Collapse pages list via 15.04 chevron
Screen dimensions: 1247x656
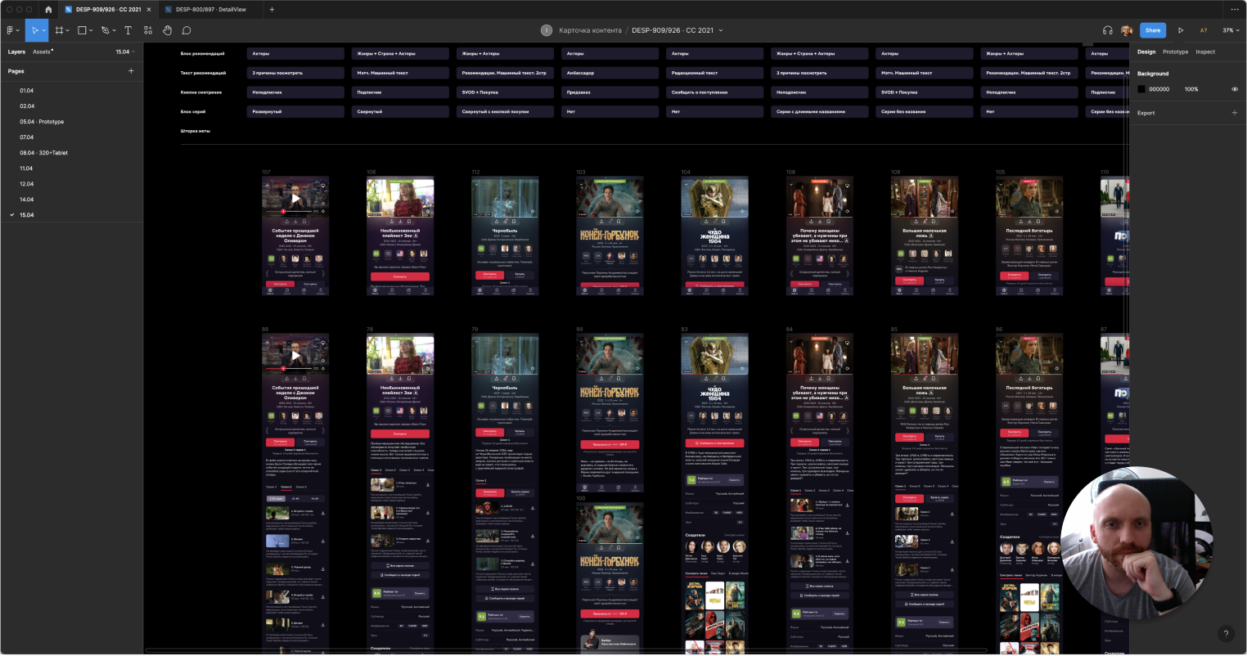(133, 52)
